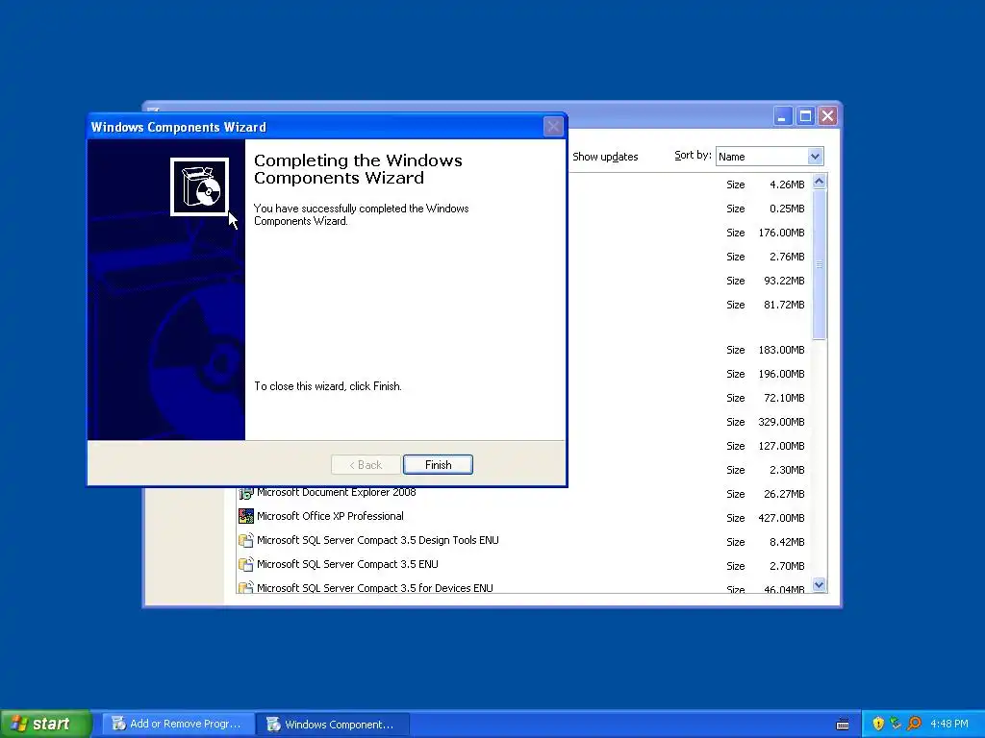Click the 8.42MB size value

(787, 542)
